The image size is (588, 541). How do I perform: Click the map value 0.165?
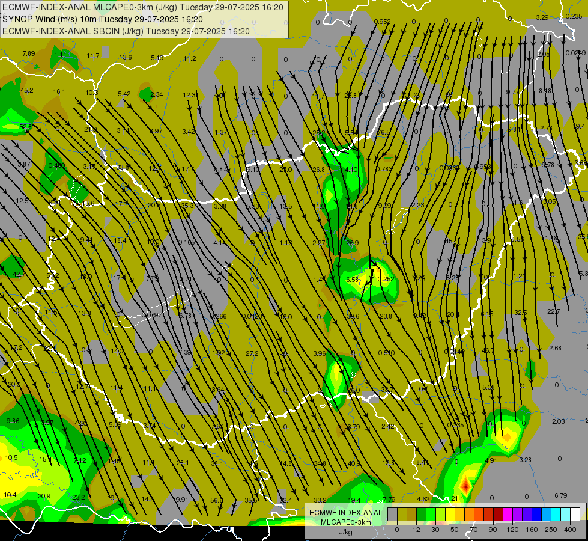(186, 242)
